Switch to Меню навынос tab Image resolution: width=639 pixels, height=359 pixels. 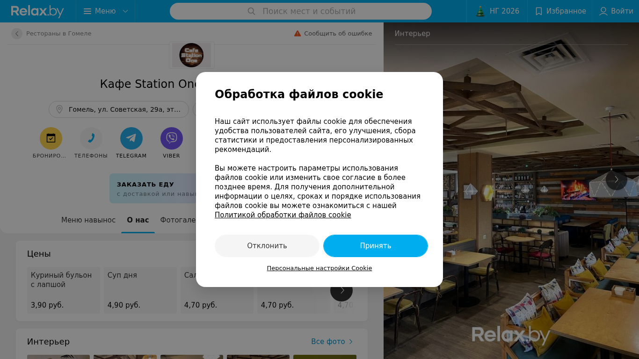tap(88, 220)
